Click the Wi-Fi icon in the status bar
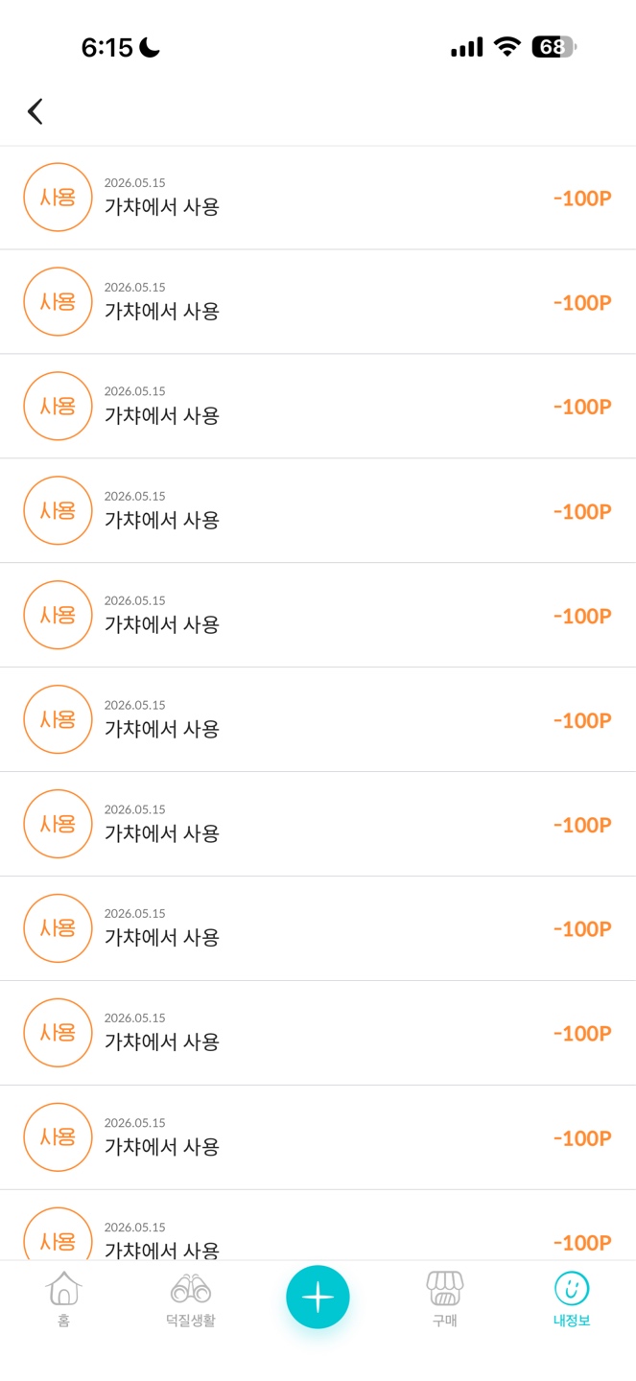Viewport: 636px width, 1381px height. coord(506,47)
